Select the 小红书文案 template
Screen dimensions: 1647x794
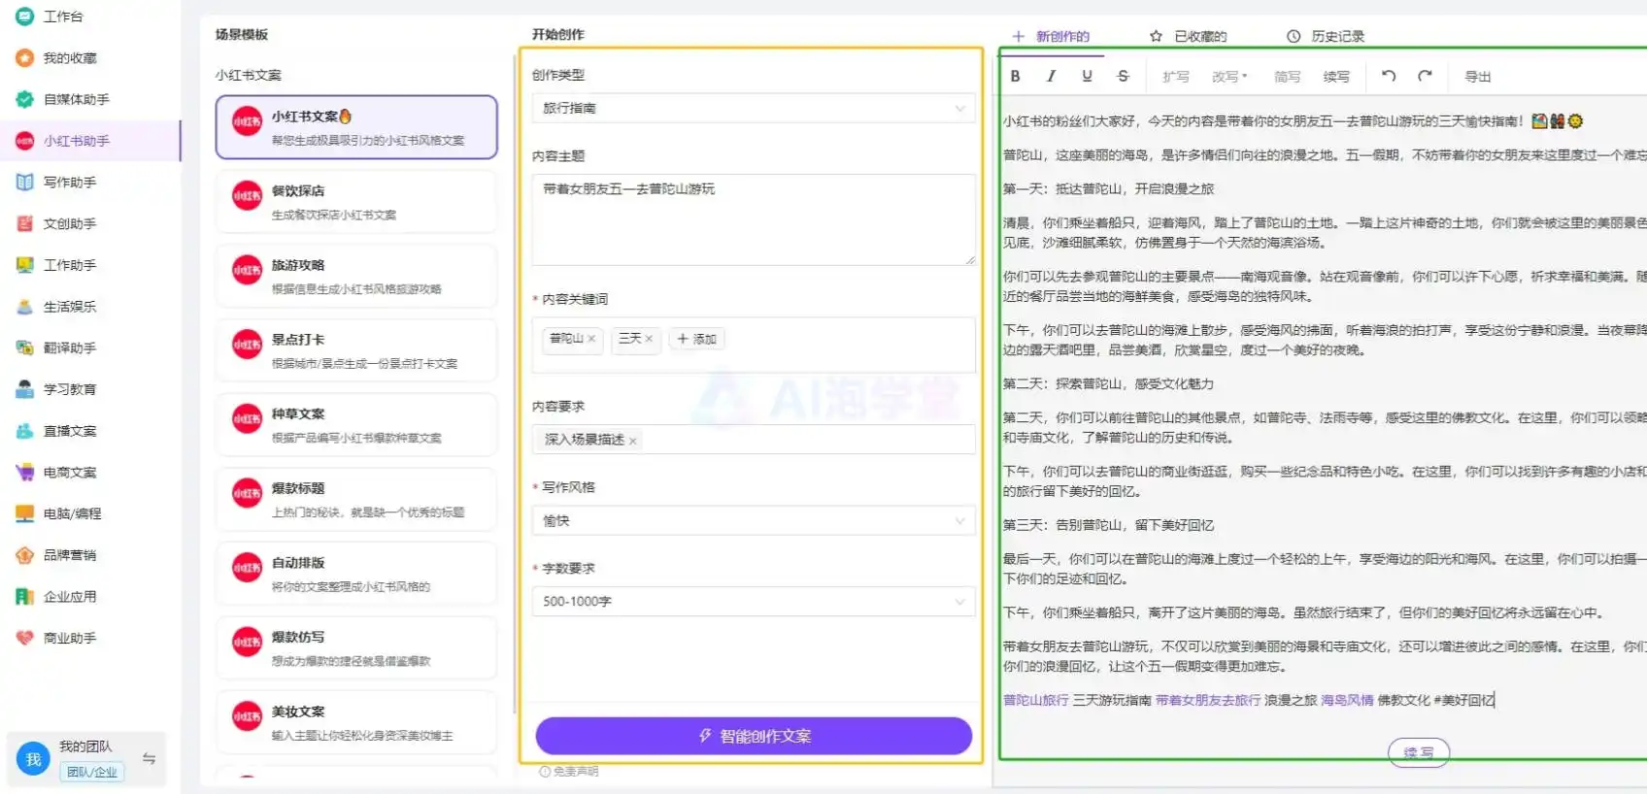(356, 127)
